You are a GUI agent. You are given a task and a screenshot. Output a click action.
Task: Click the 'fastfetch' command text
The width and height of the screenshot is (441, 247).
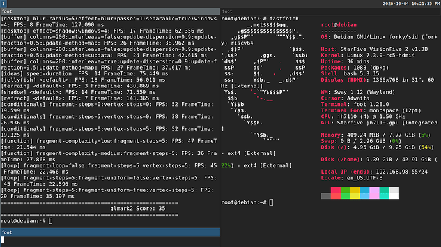[284, 19]
